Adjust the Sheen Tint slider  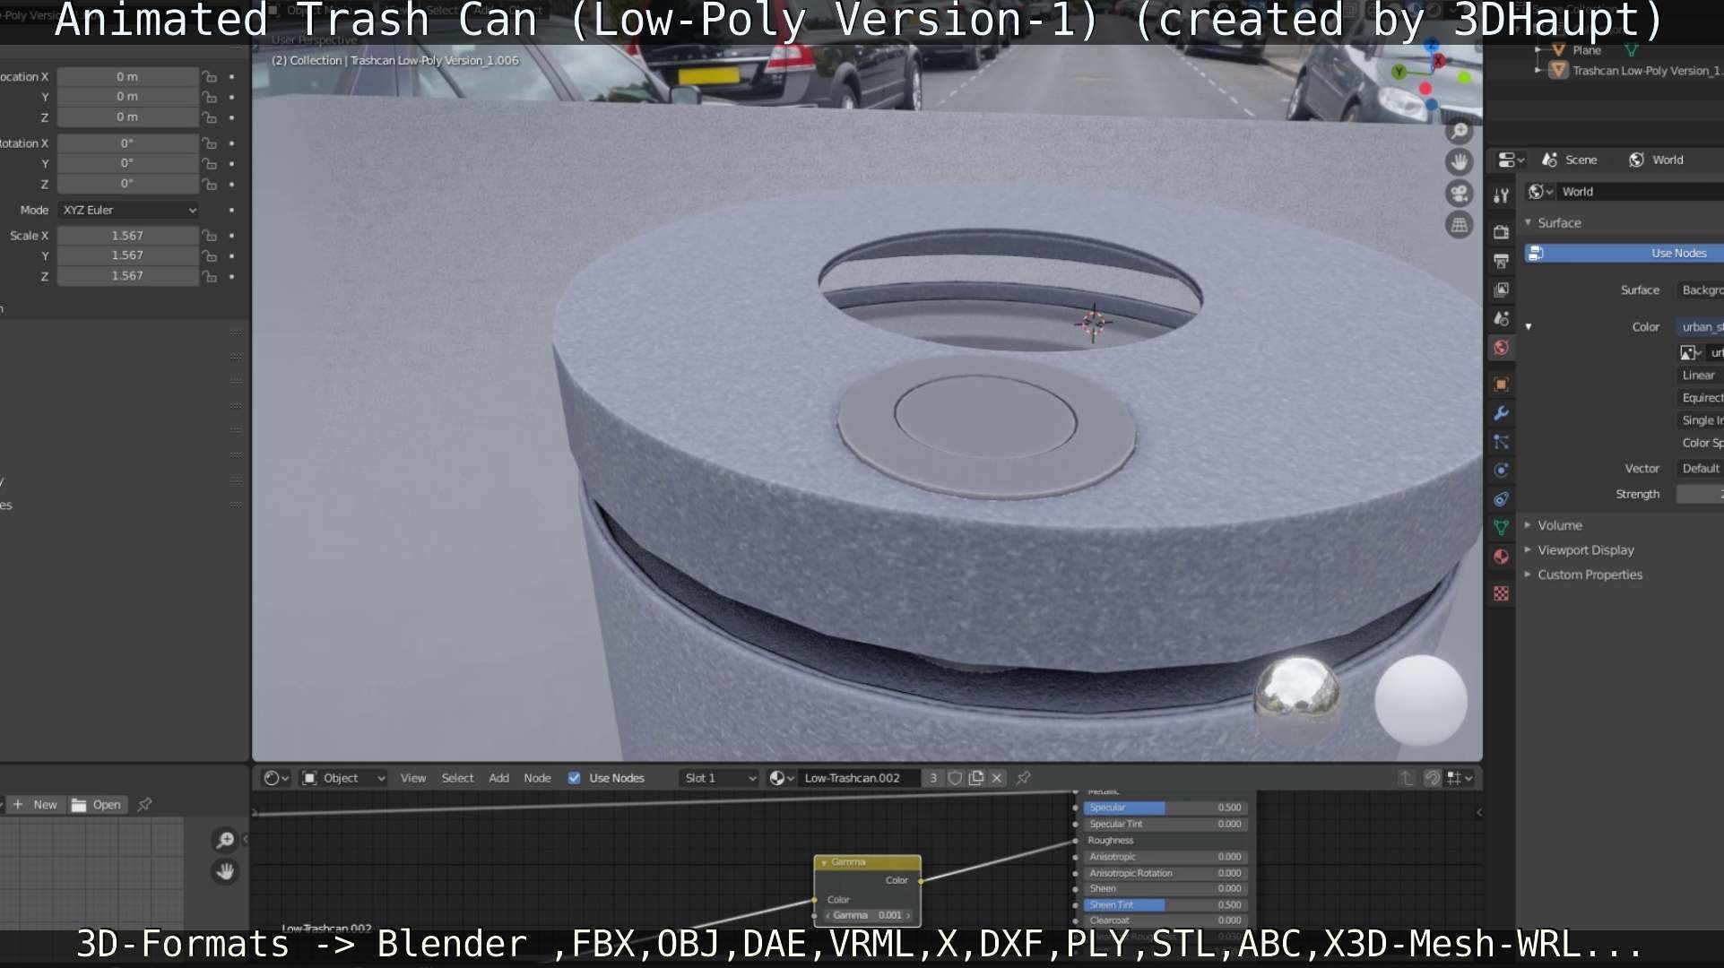tap(1165, 905)
